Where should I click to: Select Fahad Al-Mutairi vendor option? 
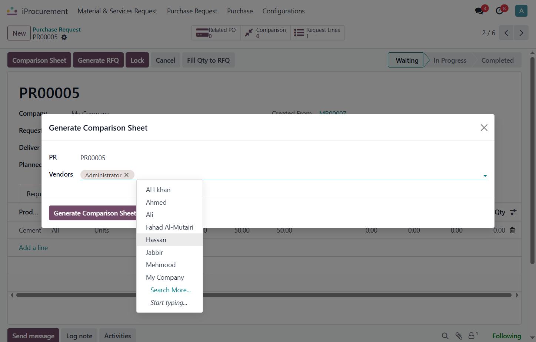[170, 227]
